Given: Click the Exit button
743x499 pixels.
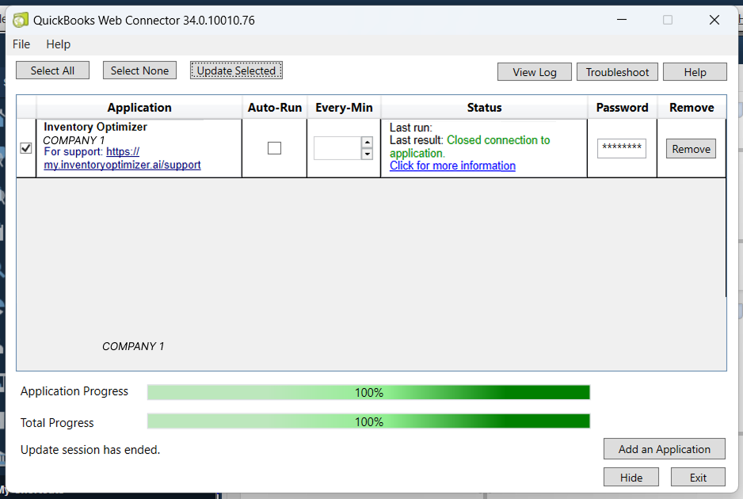Looking at the screenshot, I should [x=698, y=477].
